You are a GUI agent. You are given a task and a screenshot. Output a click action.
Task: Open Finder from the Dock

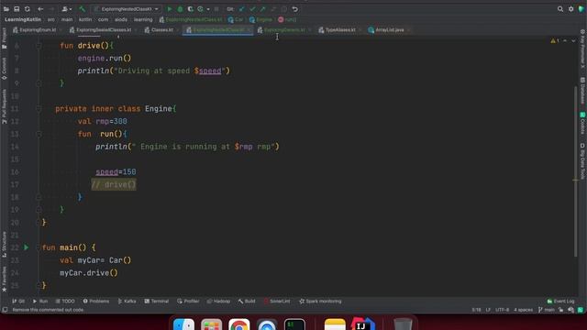tap(183, 324)
